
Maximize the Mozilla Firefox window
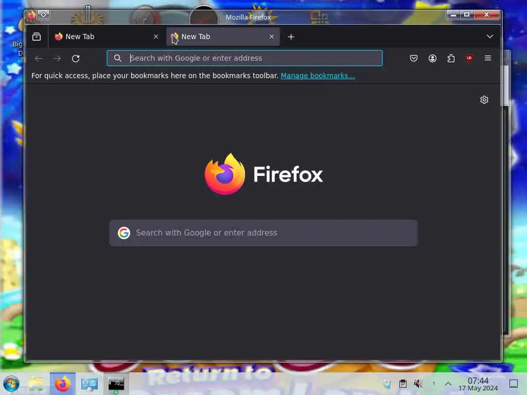click(466, 14)
